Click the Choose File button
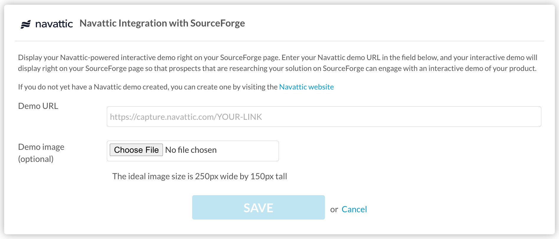This screenshot has height=239, width=559. pos(136,150)
